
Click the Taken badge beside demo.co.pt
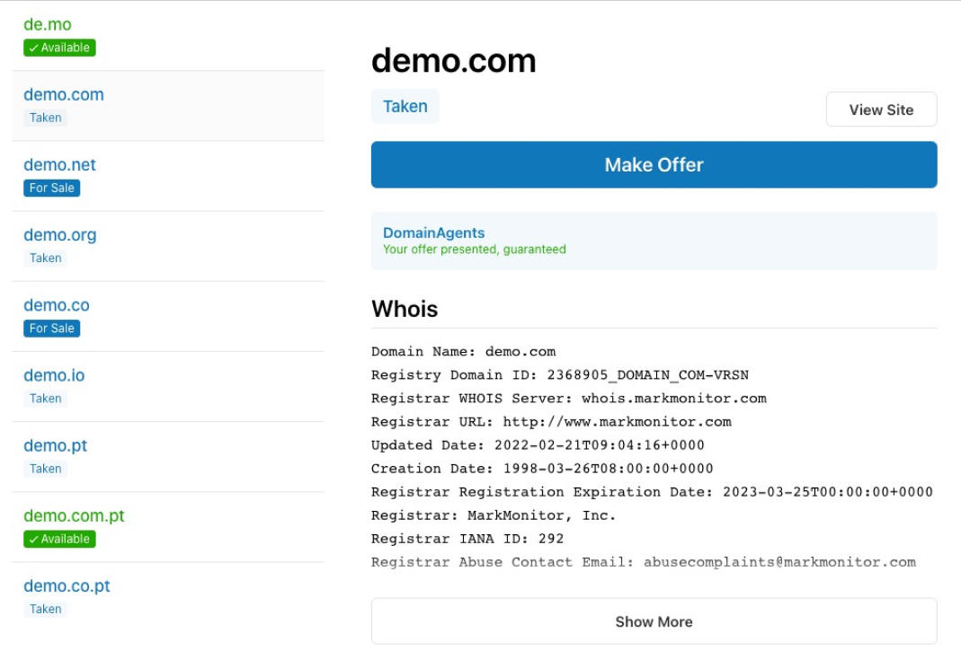tap(45, 608)
